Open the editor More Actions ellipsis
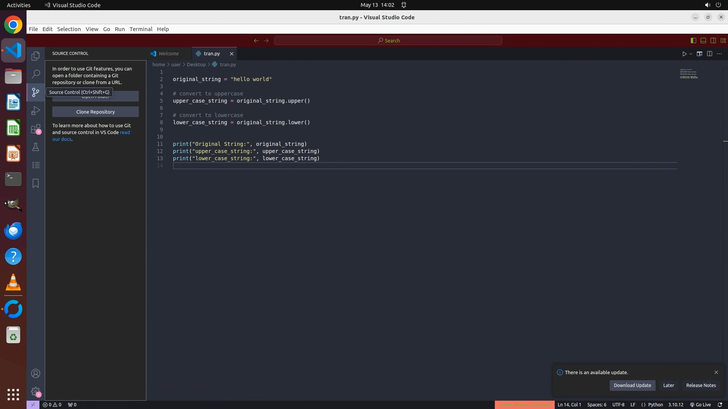Image resolution: width=728 pixels, height=409 pixels. click(719, 54)
